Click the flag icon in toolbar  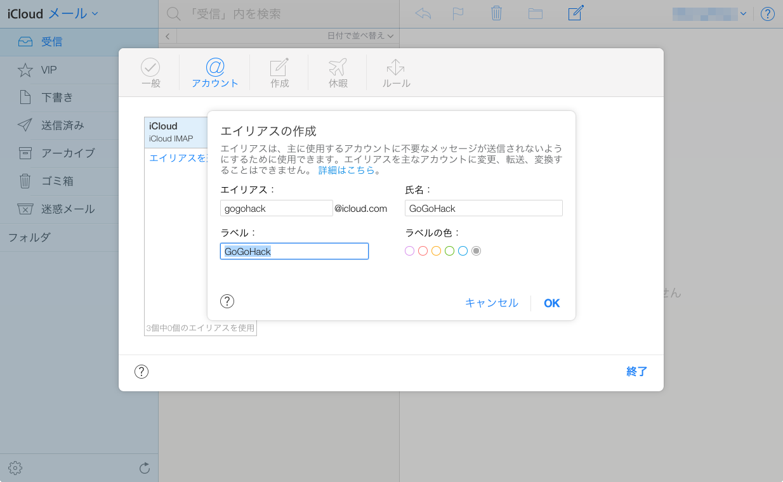[x=458, y=13]
